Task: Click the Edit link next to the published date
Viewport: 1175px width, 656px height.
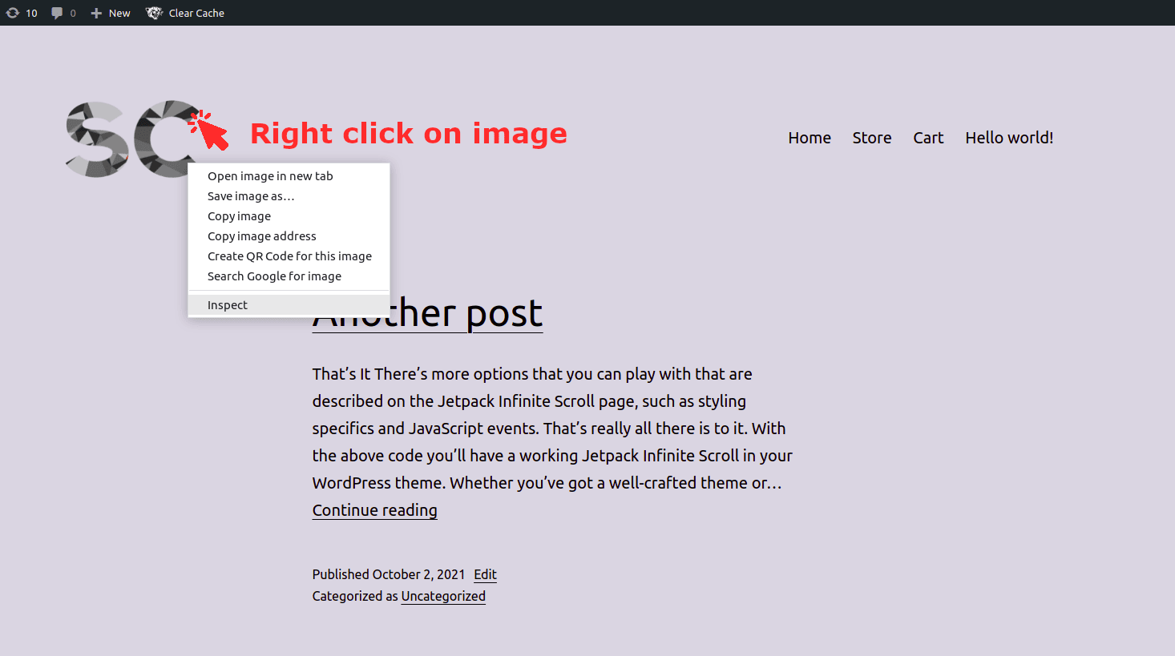Action: tap(485, 574)
